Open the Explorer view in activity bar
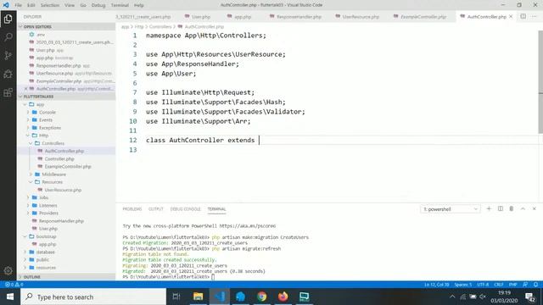Viewport: 543px width, 305px height. (8, 19)
